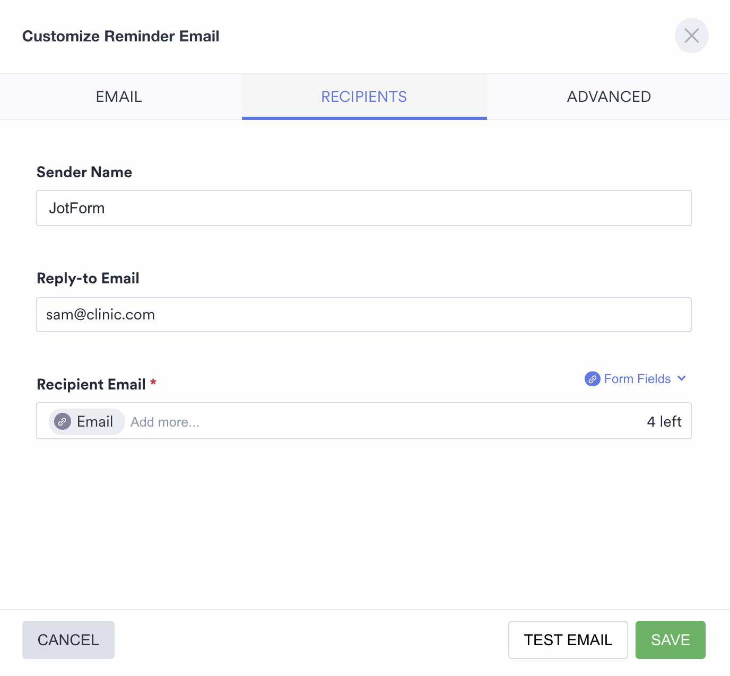Click the '4 left' recipient counter
This screenshot has height=676, width=730.
pos(664,422)
